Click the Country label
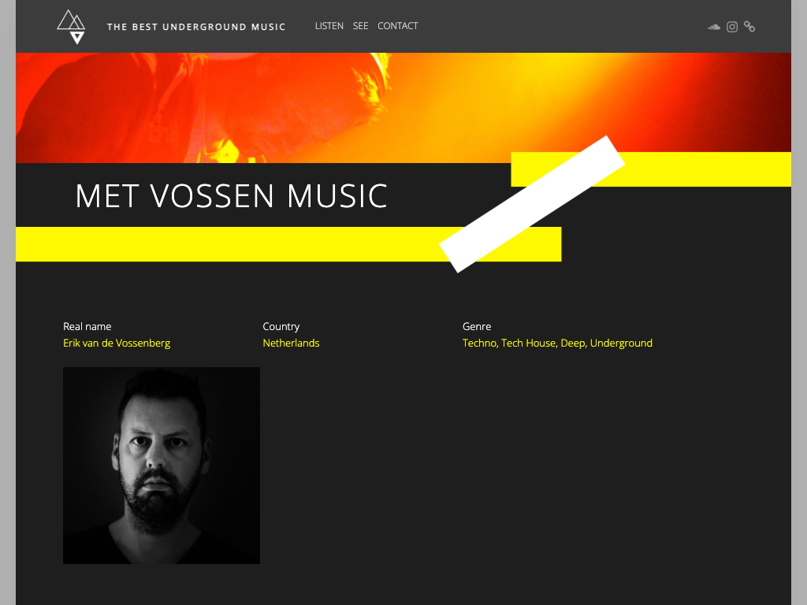 coord(281,327)
